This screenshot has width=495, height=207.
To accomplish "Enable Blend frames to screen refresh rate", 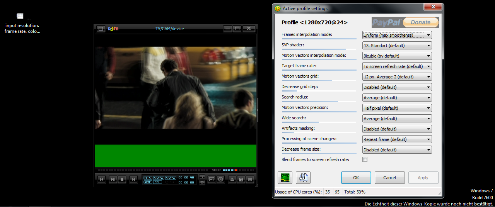I will (x=365, y=159).
